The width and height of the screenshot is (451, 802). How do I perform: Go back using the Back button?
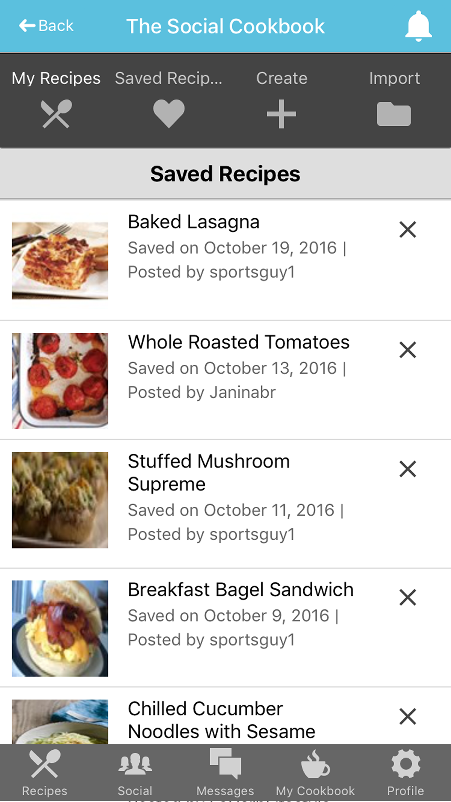pyautogui.click(x=46, y=26)
